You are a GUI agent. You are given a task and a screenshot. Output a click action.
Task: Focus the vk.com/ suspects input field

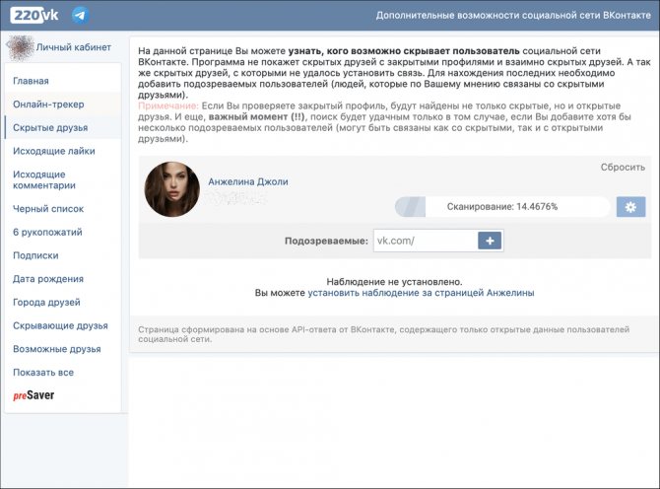click(426, 241)
